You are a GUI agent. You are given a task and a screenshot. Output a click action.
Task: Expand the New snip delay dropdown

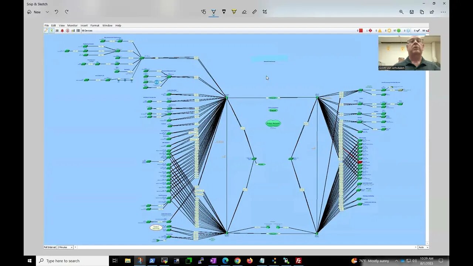tap(47, 12)
